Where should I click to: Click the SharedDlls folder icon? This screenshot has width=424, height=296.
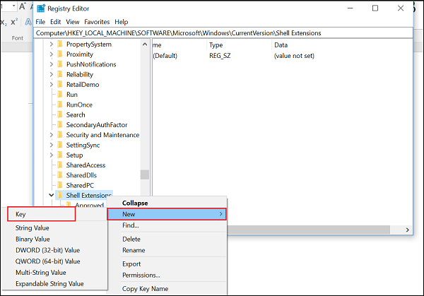pyautogui.click(x=60, y=175)
